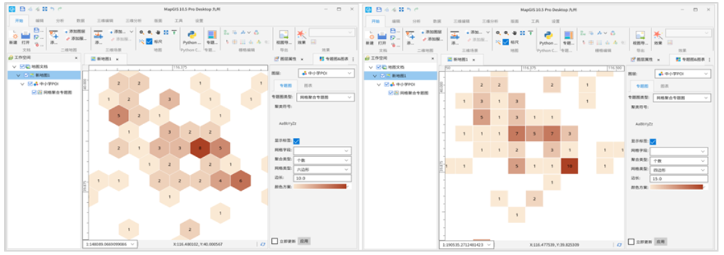
Task: Click the 视图导出 export view icon in right window
Action: [640, 38]
